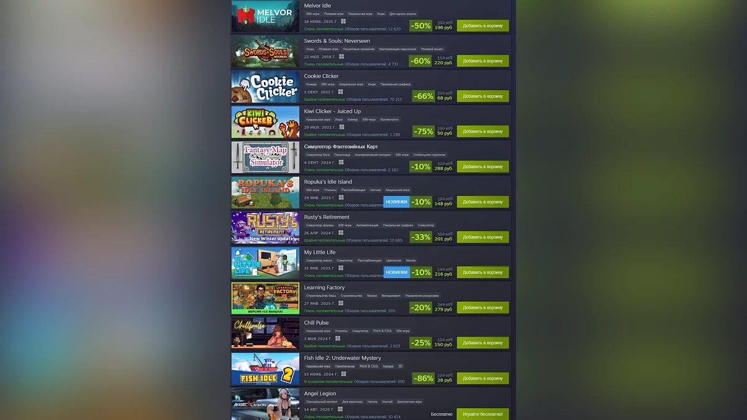Click the Windows icon beside Cookie Clicker's date

[x=341, y=91]
